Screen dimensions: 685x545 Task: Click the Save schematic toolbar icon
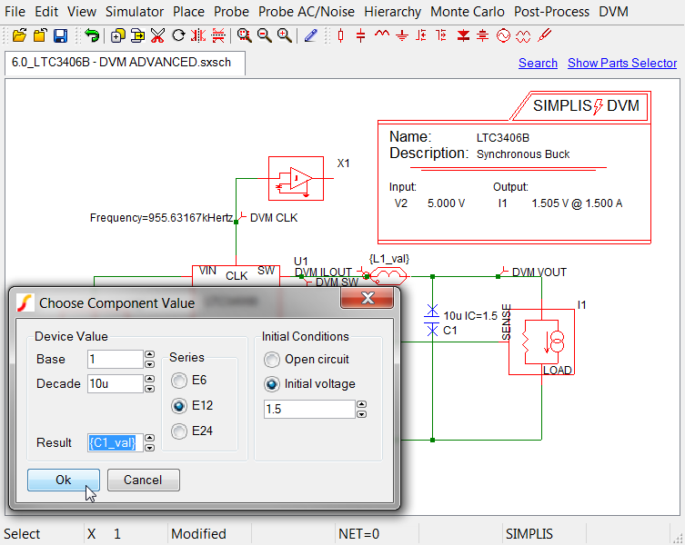[60, 36]
